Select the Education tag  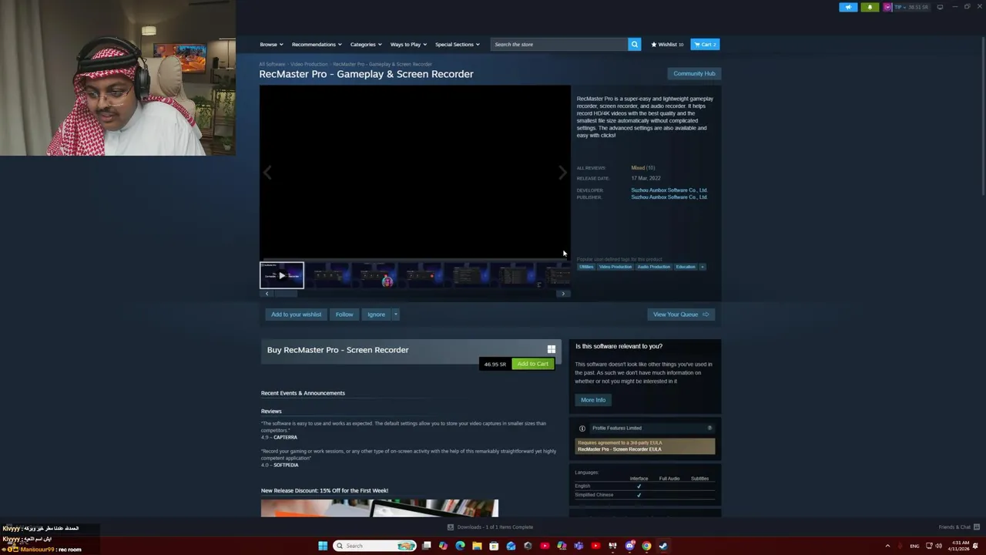(x=685, y=267)
